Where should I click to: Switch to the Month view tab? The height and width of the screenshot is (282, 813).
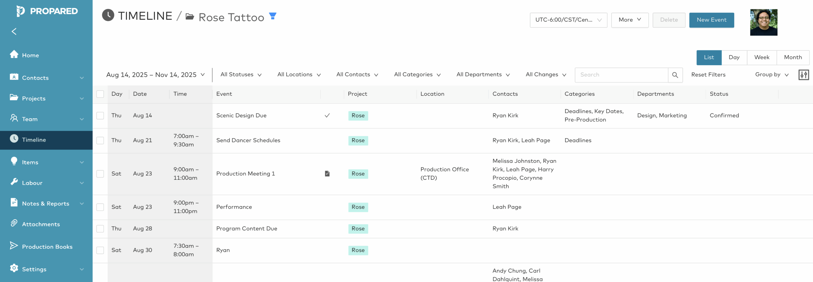(793, 57)
